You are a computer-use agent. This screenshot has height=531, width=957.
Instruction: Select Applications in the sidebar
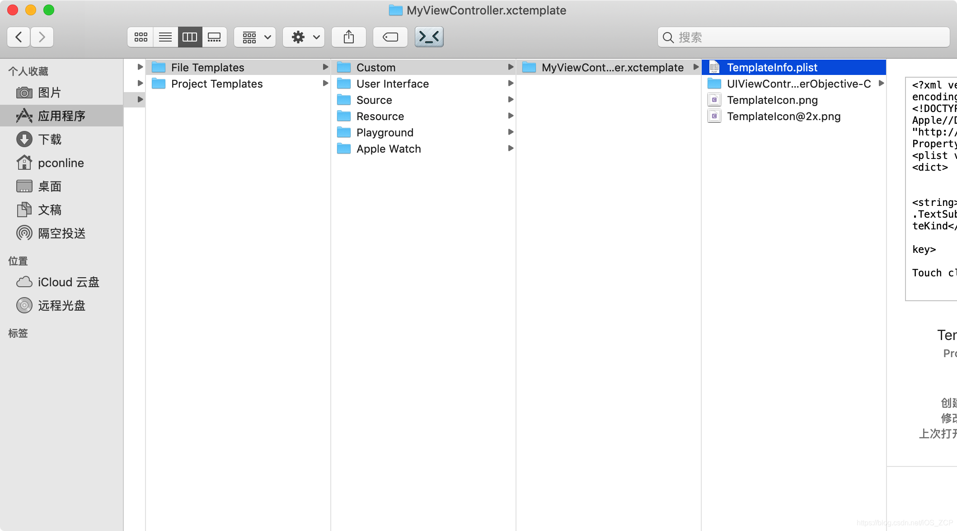(x=61, y=116)
